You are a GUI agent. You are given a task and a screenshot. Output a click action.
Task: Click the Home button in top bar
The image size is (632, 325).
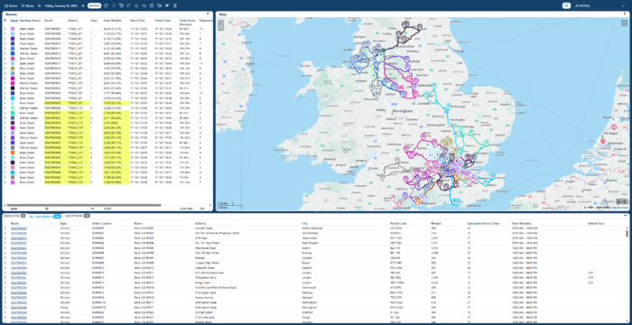[11, 5]
